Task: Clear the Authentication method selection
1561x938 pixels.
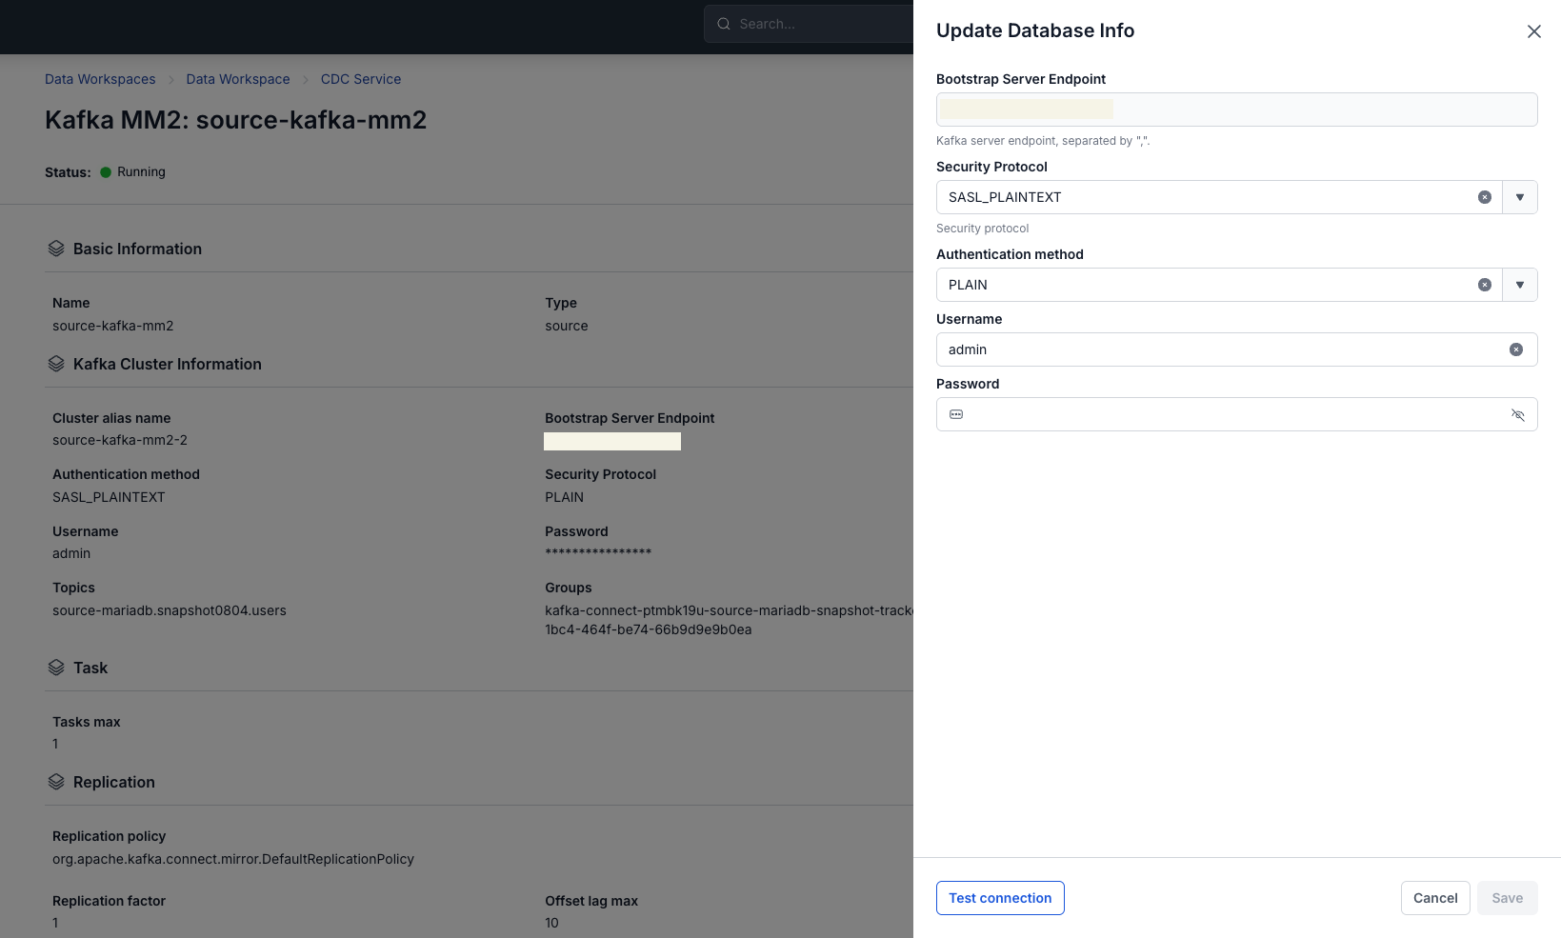Action: (x=1484, y=285)
